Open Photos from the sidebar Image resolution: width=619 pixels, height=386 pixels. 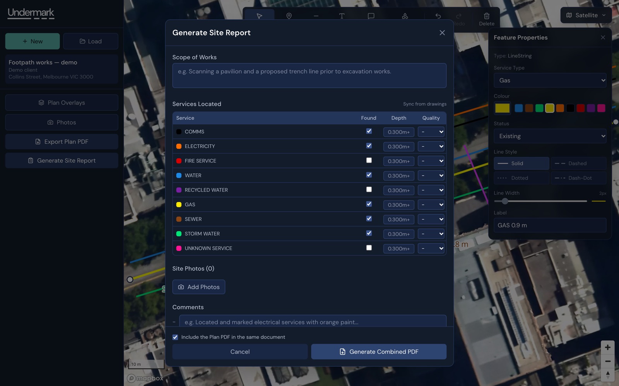point(62,122)
